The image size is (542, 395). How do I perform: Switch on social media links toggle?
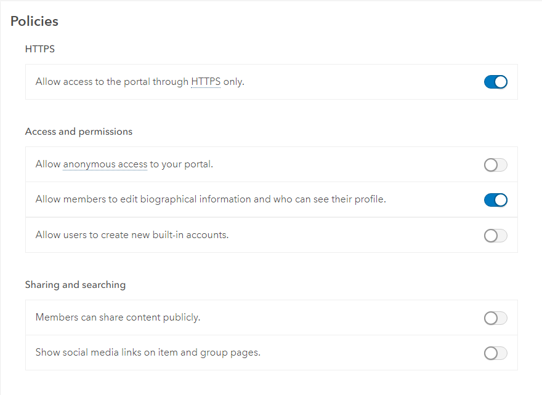(495, 353)
